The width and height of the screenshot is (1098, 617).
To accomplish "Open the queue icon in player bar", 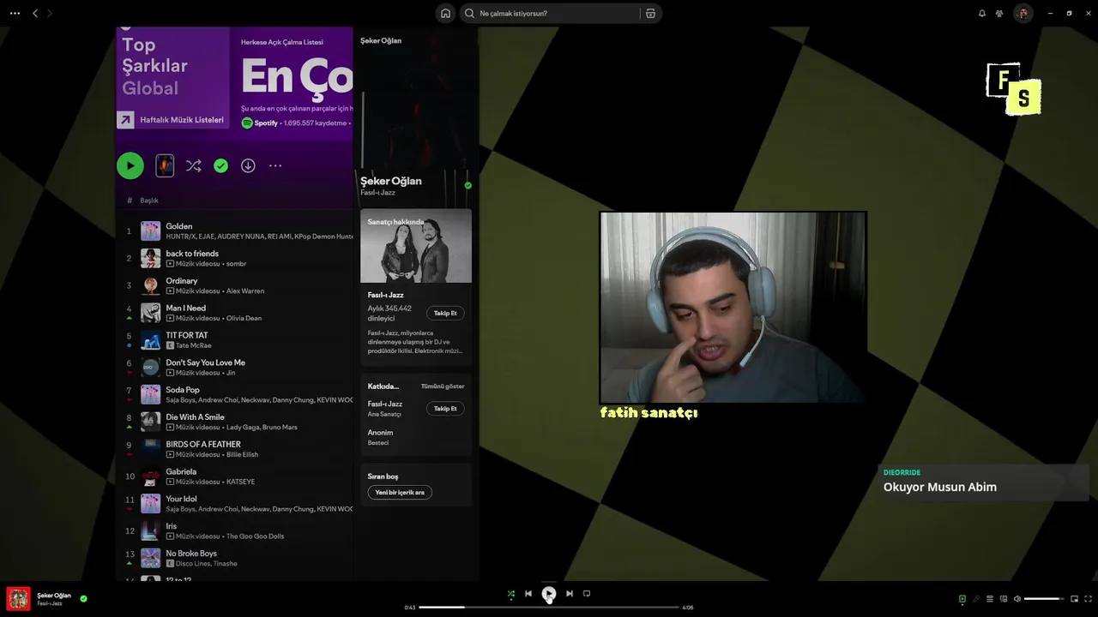I will 989,599.
